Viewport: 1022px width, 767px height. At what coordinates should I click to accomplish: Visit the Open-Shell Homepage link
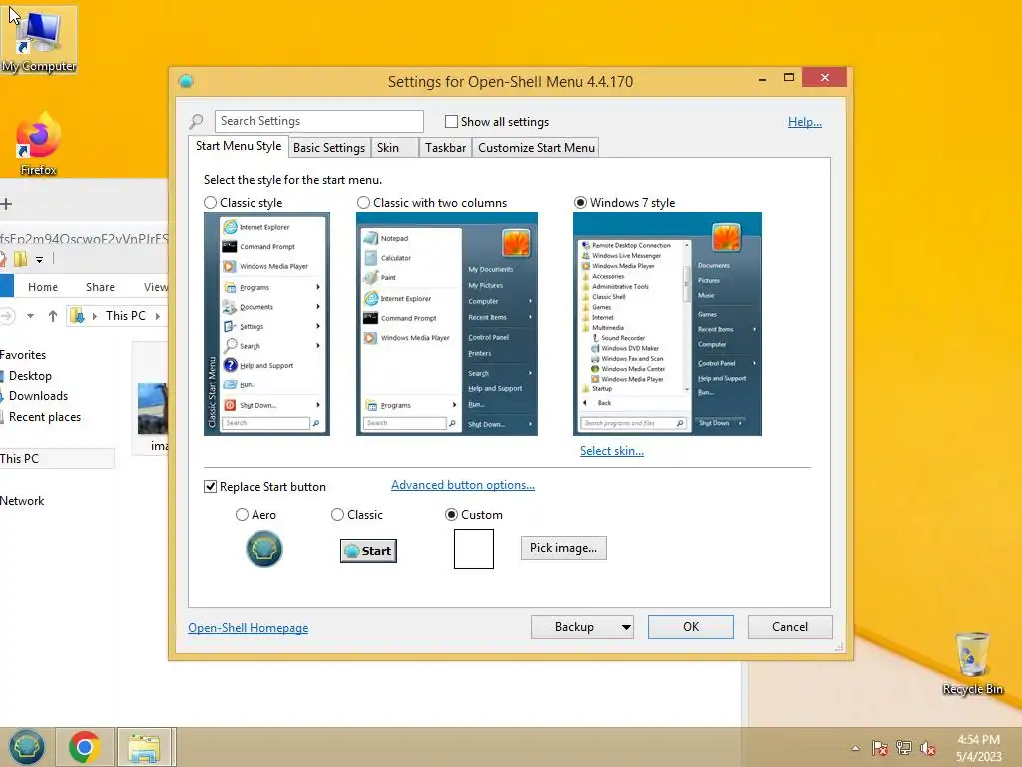[x=249, y=628]
